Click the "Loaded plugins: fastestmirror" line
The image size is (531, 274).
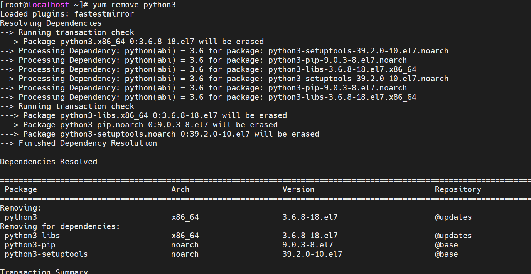67,14
